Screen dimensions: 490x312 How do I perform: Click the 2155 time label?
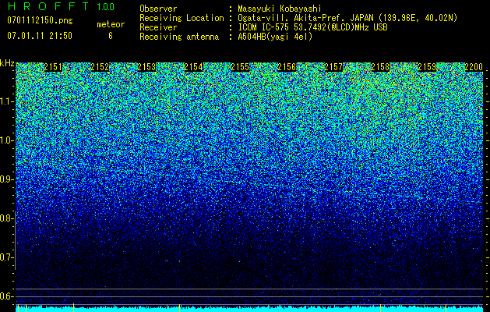(240, 67)
